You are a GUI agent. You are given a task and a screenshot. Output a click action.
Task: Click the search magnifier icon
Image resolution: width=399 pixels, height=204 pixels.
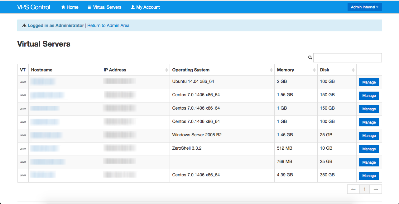pos(310,57)
